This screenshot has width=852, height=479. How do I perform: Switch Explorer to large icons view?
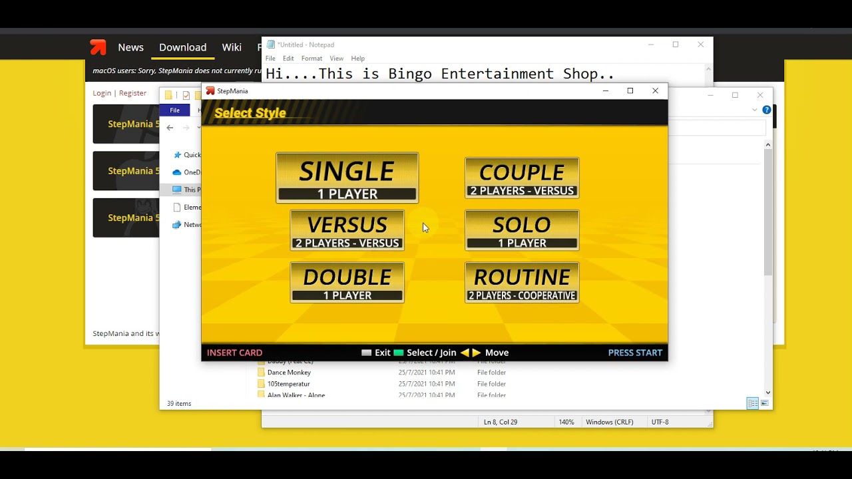pos(765,403)
